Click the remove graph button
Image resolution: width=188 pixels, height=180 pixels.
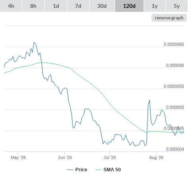click(169, 18)
